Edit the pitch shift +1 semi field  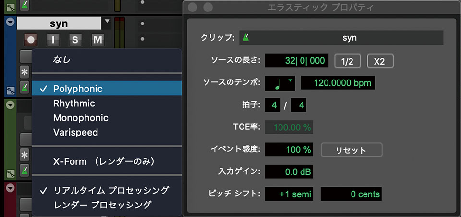(289, 194)
